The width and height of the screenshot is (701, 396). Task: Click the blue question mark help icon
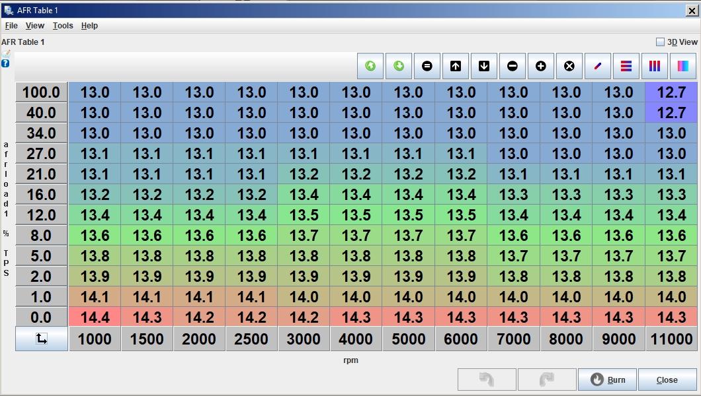tap(5, 63)
